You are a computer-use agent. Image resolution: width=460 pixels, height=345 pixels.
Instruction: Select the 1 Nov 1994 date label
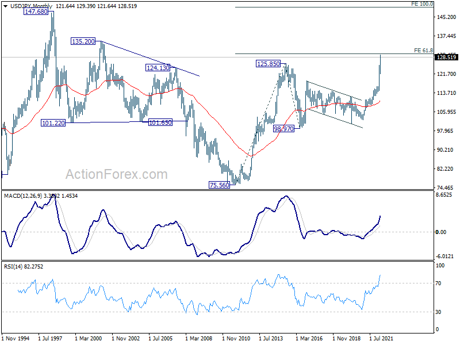16,338
